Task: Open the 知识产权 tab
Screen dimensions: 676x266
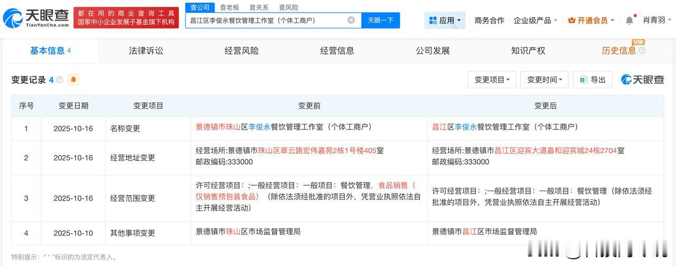Action: click(528, 51)
